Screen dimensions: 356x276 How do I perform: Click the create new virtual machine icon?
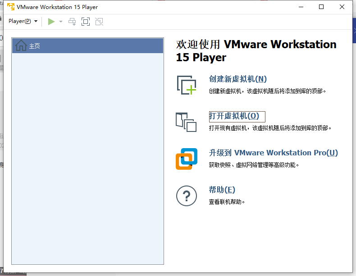point(187,85)
